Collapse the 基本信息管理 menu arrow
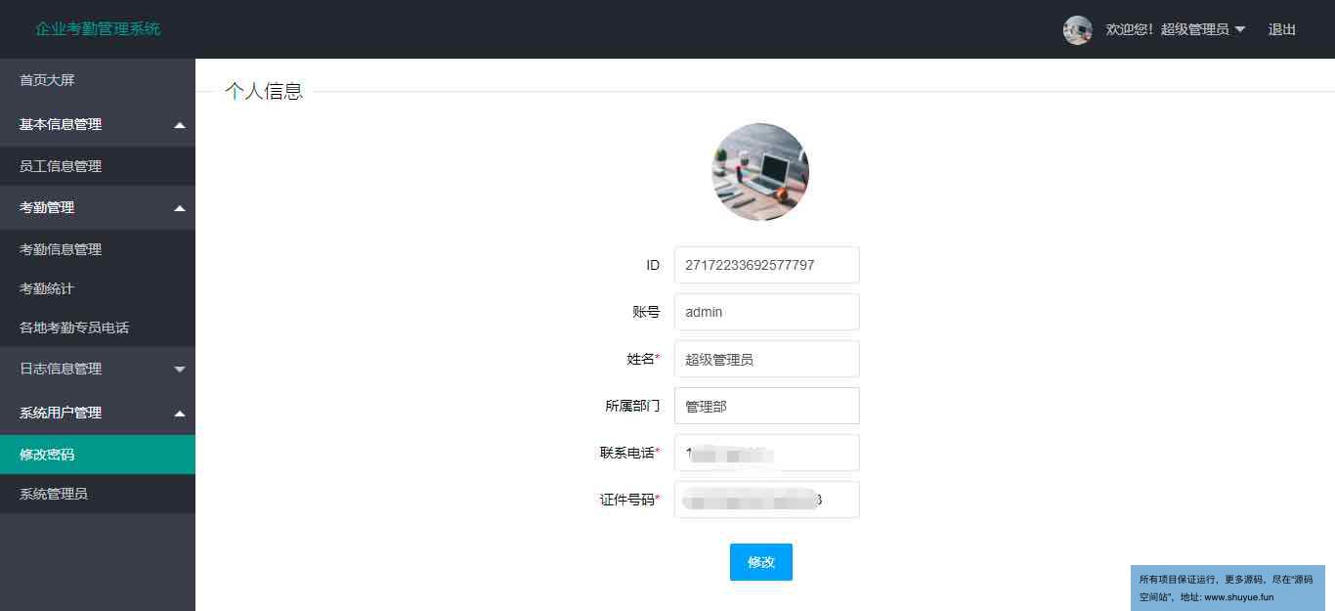Screen dimensions: 1335x611 pyautogui.click(x=179, y=125)
